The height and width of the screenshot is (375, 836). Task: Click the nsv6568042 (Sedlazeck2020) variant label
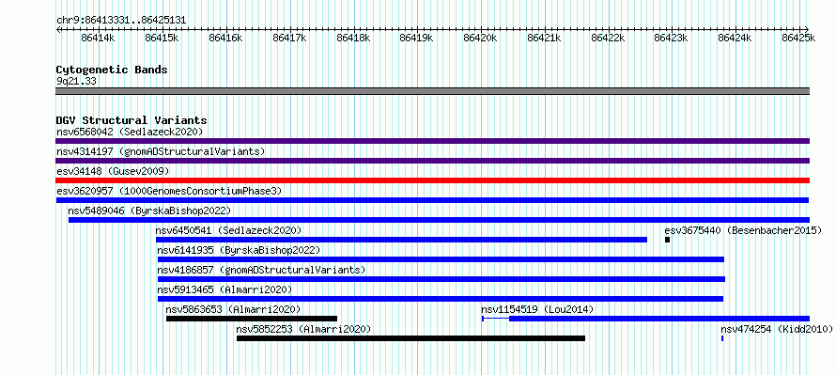pyautogui.click(x=130, y=132)
